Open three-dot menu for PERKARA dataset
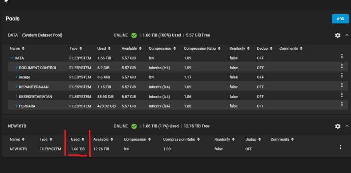Viewport: 351px width, 173px height. [342, 105]
